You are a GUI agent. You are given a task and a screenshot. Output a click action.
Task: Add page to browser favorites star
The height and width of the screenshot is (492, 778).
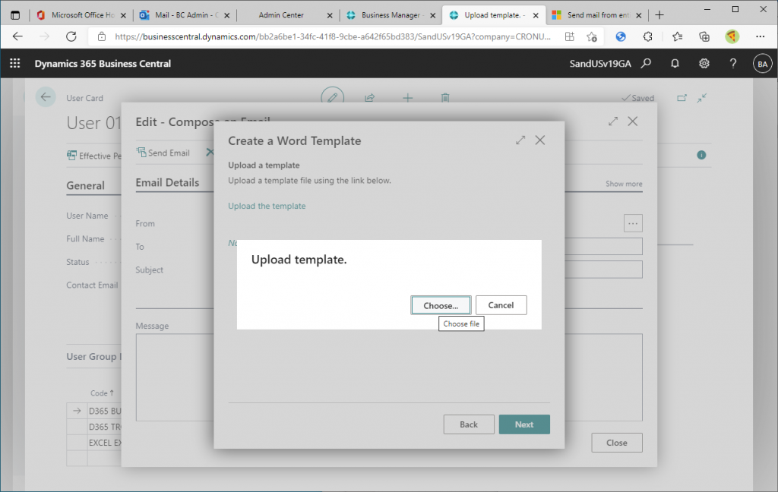coord(592,36)
